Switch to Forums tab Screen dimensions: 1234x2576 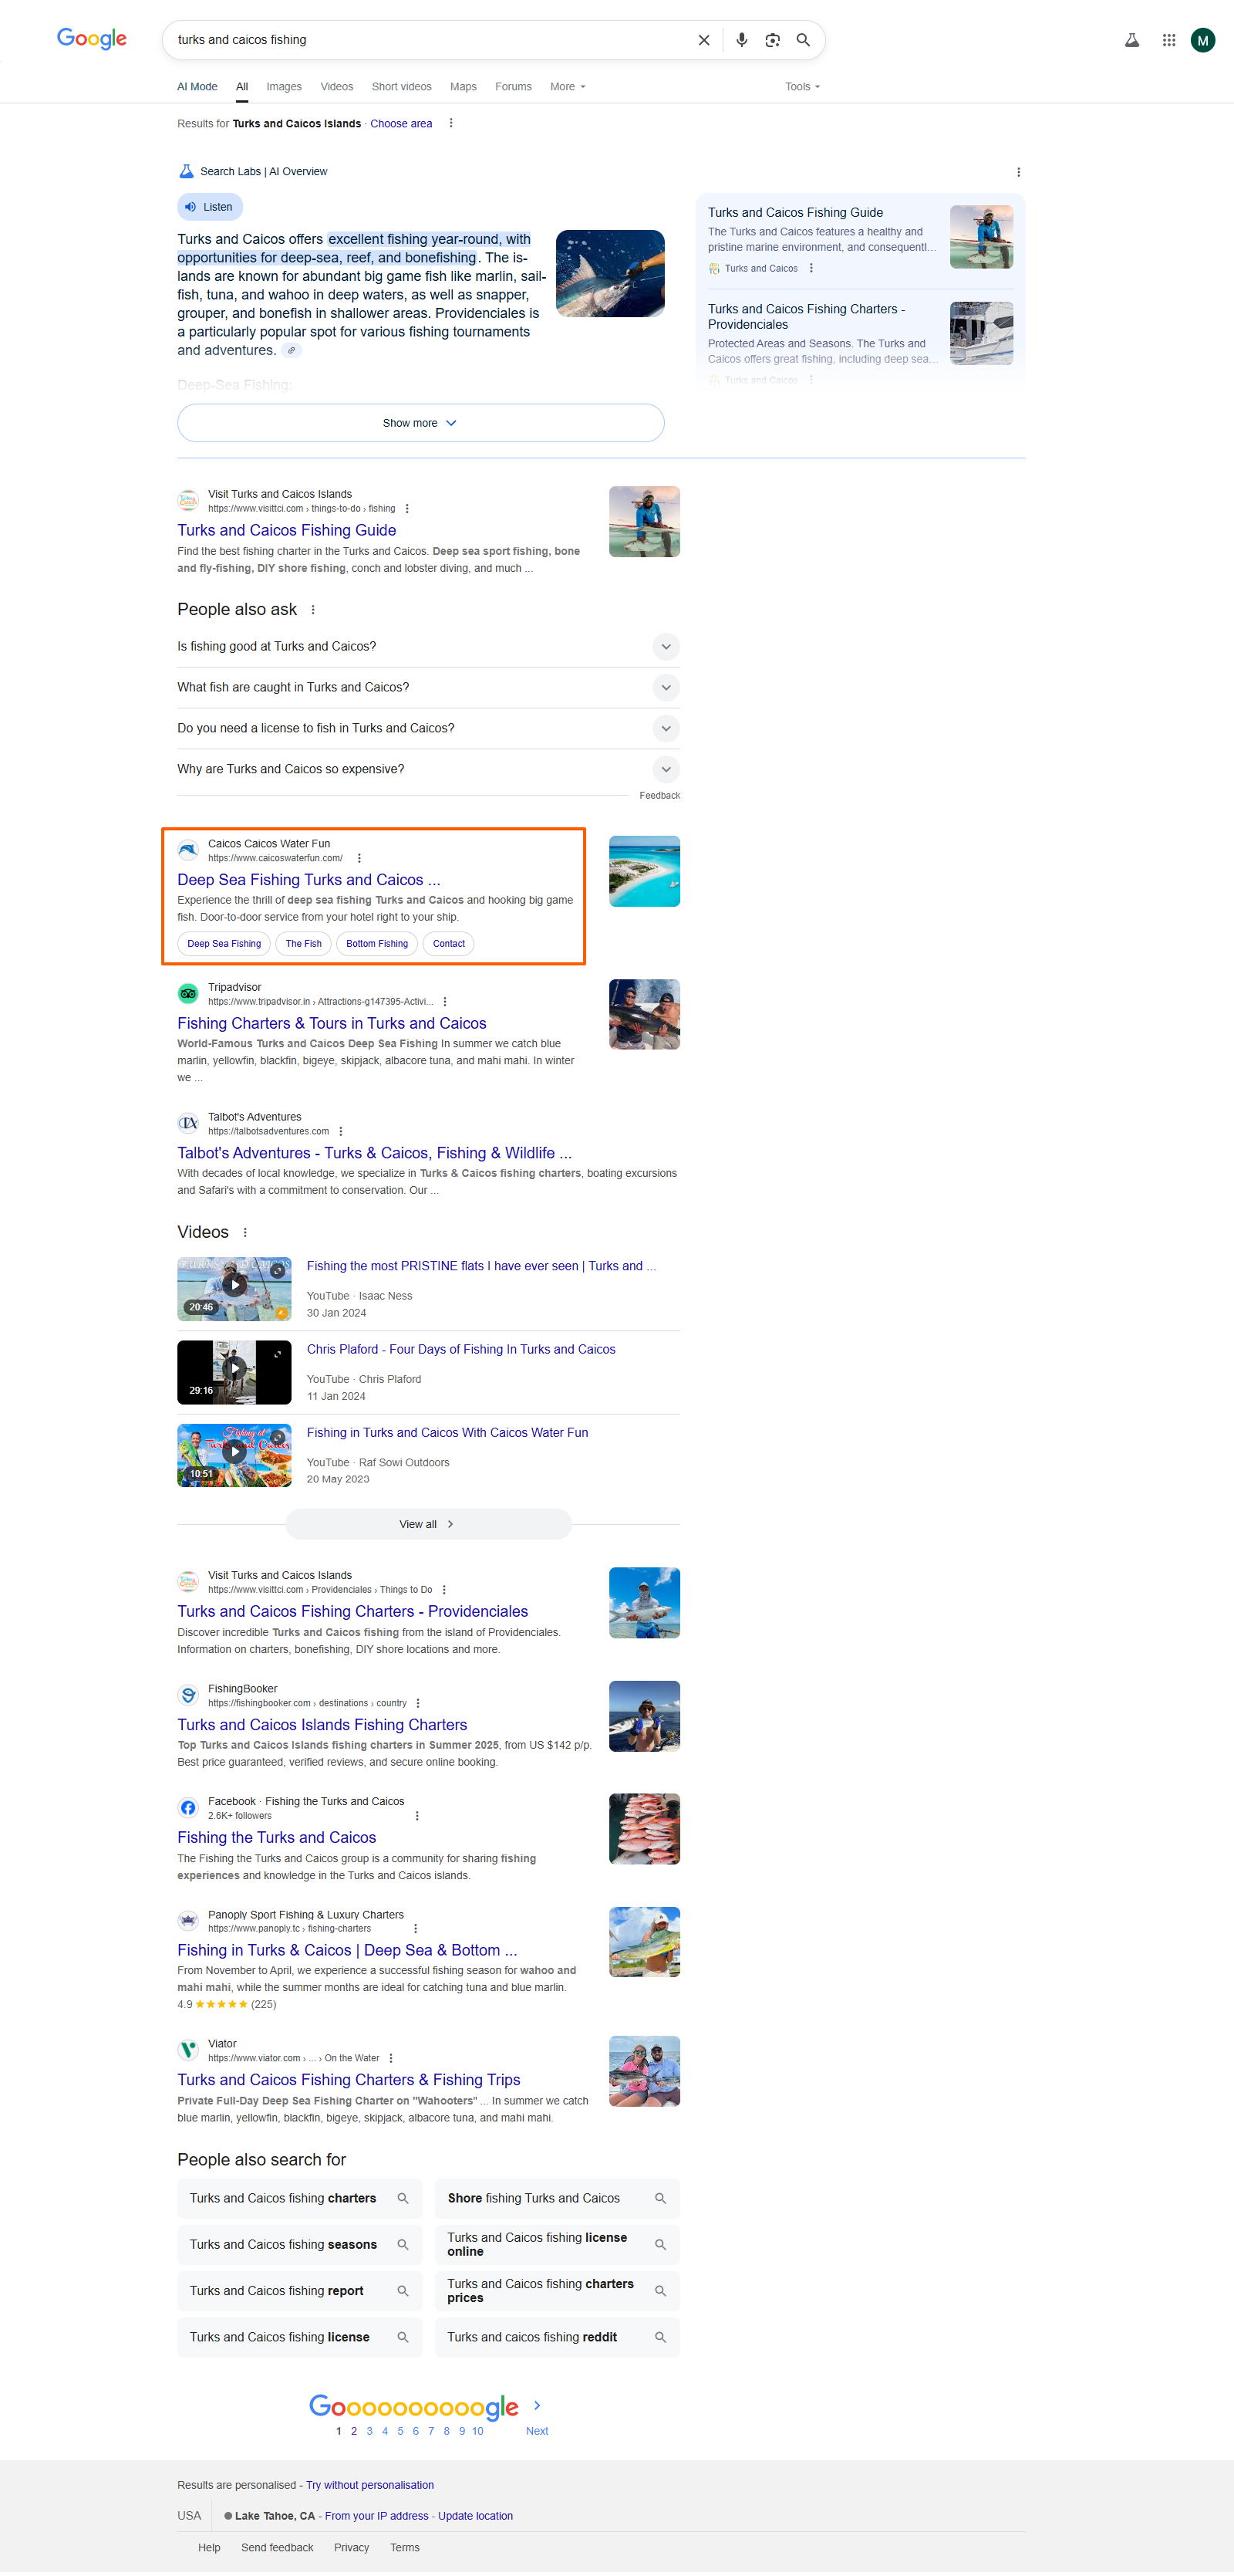(514, 87)
